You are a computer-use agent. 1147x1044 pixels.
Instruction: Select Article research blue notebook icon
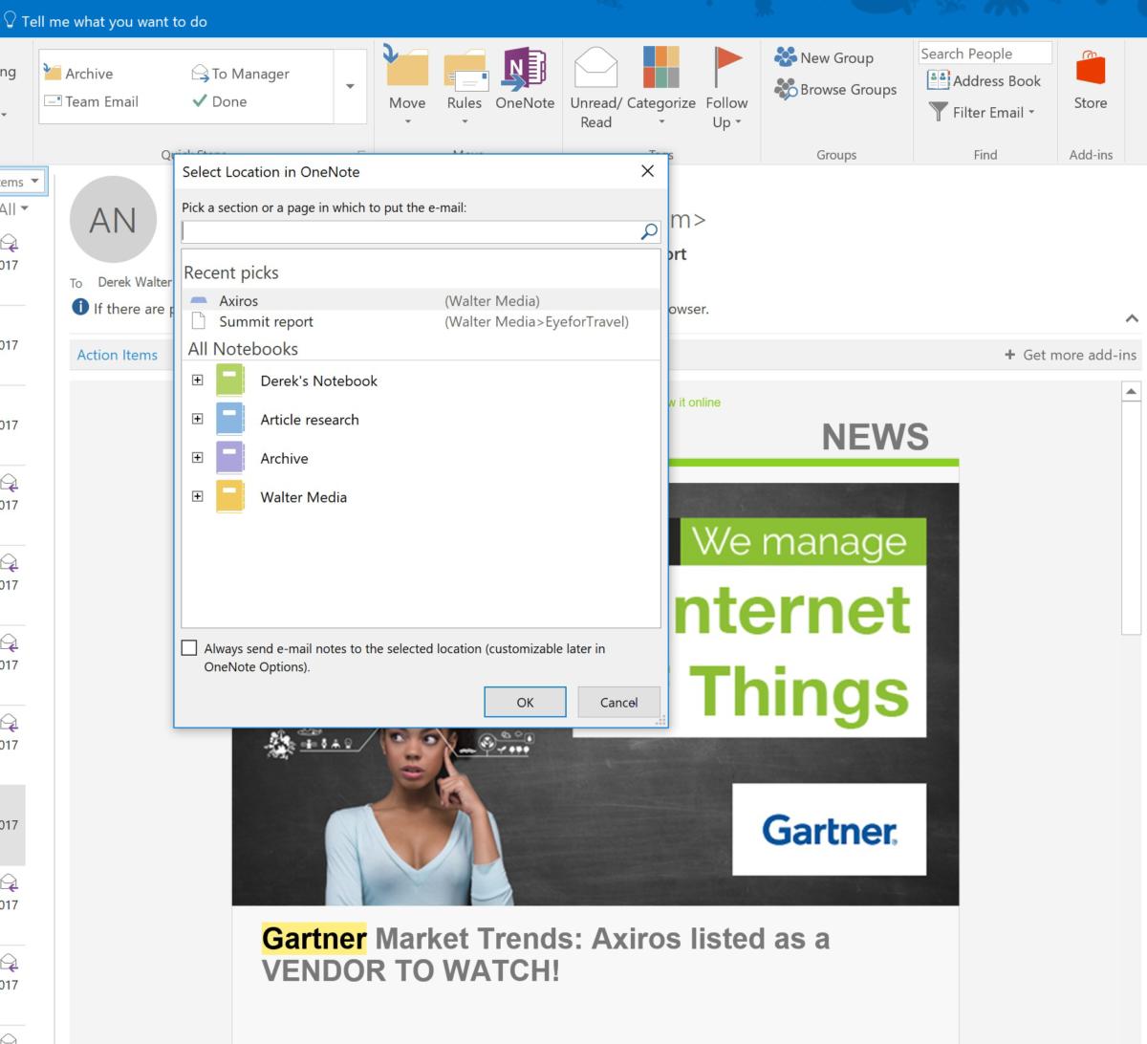click(230, 419)
